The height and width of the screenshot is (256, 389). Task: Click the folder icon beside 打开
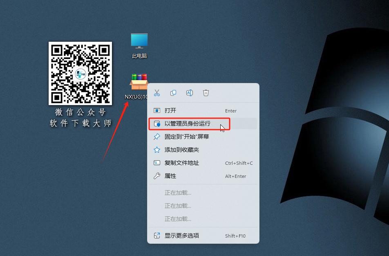(x=157, y=110)
